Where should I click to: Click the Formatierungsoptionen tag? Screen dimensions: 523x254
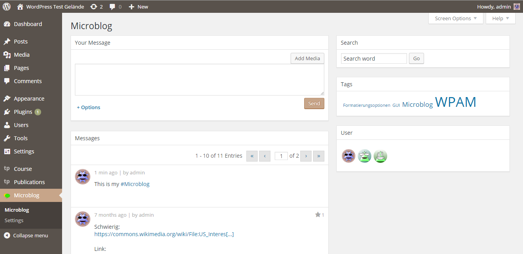(x=367, y=105)
